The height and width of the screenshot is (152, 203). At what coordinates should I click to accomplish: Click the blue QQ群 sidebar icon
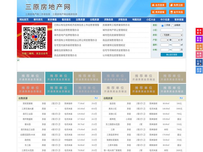pos(199,62)
